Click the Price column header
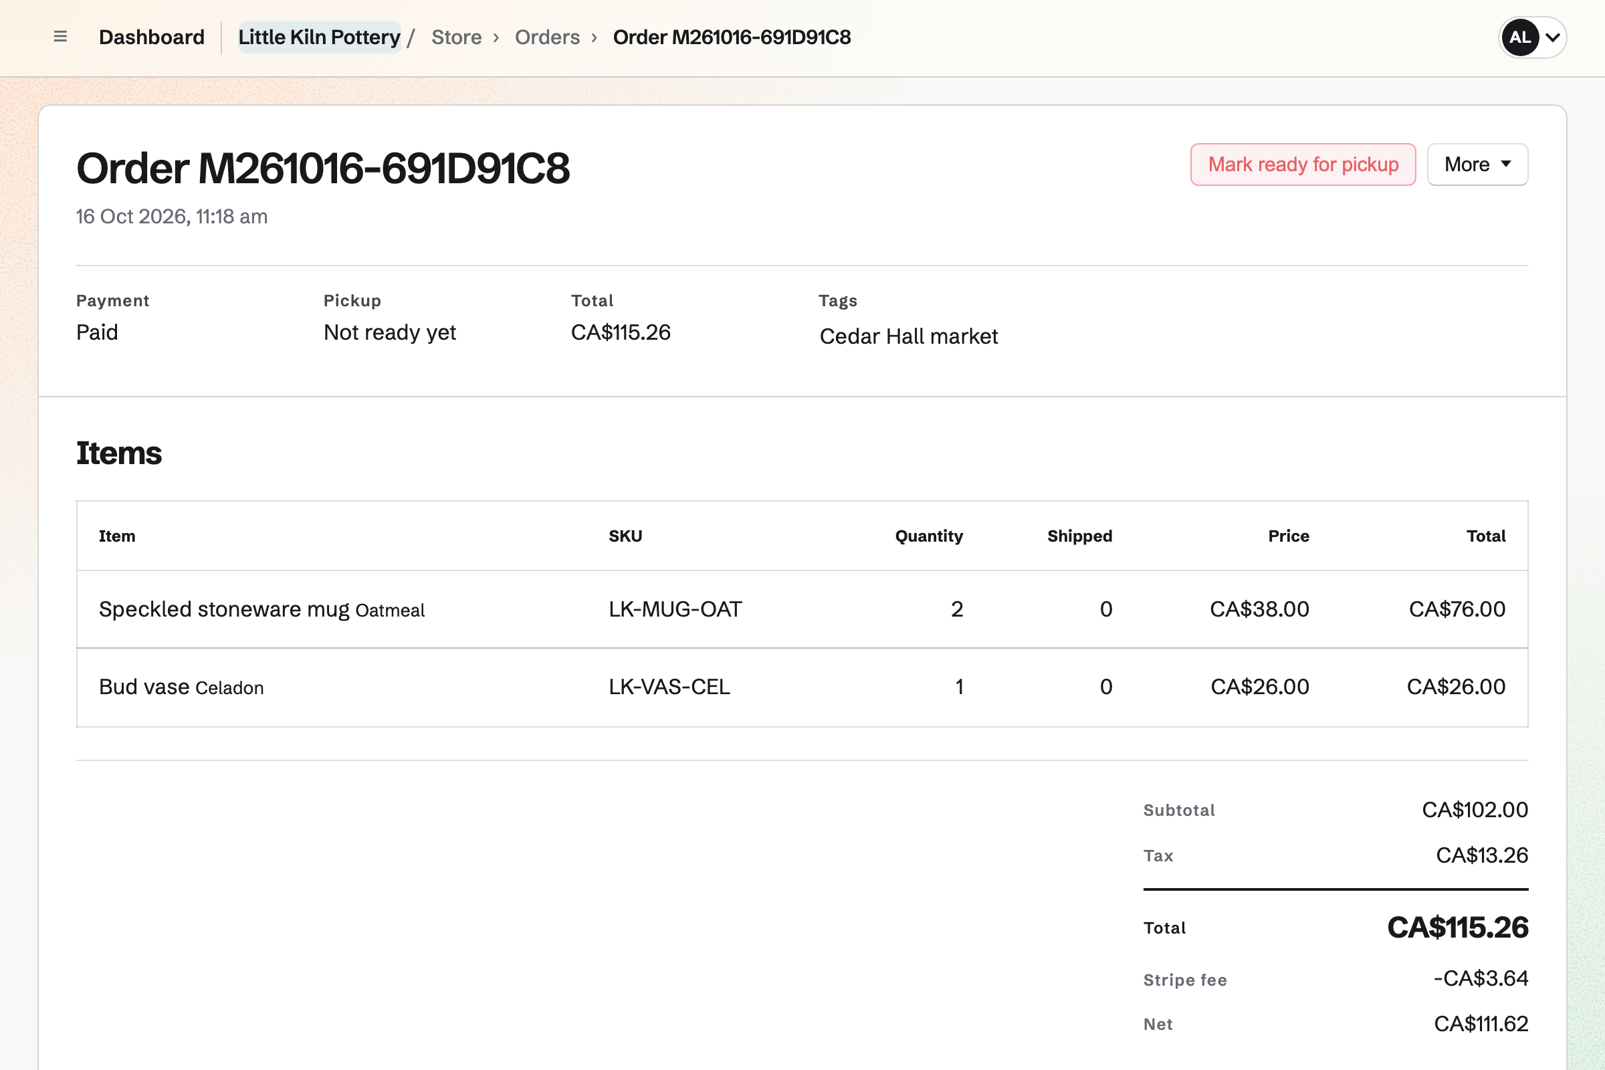Image resolution: width=1605 pixels, height=1070 pixels. click(1289, 536)
